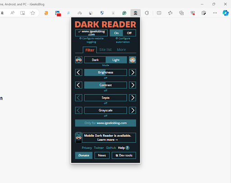Click the cloud-shaped extension icon
The width and height of the screenshot is (231, 183).
(x=80, y=13)
